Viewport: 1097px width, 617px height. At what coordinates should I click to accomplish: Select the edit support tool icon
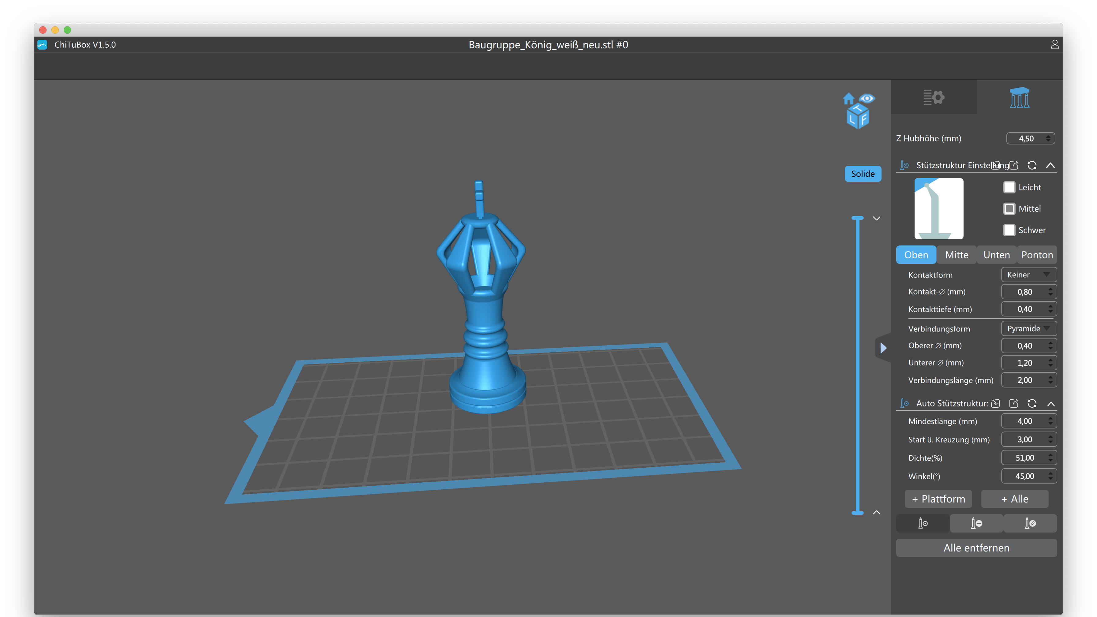[1030, 523]
